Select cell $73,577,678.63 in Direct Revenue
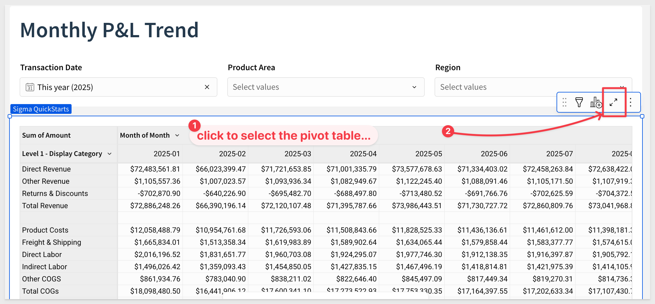 (412, 169)
